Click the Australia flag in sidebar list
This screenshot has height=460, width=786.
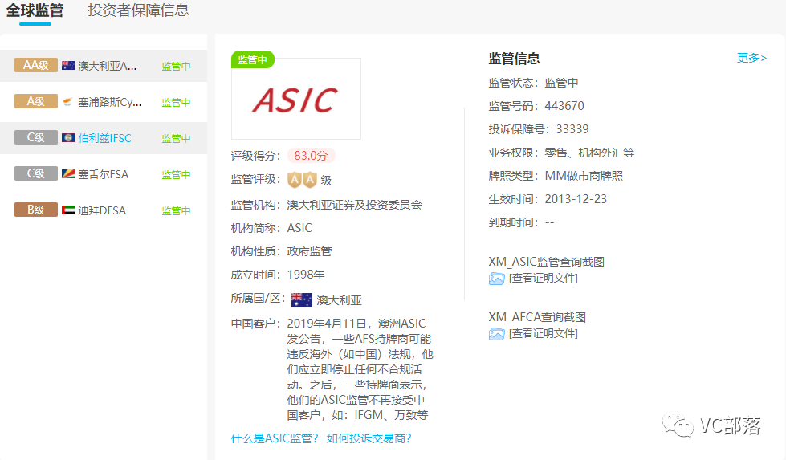tap(68, 65)
